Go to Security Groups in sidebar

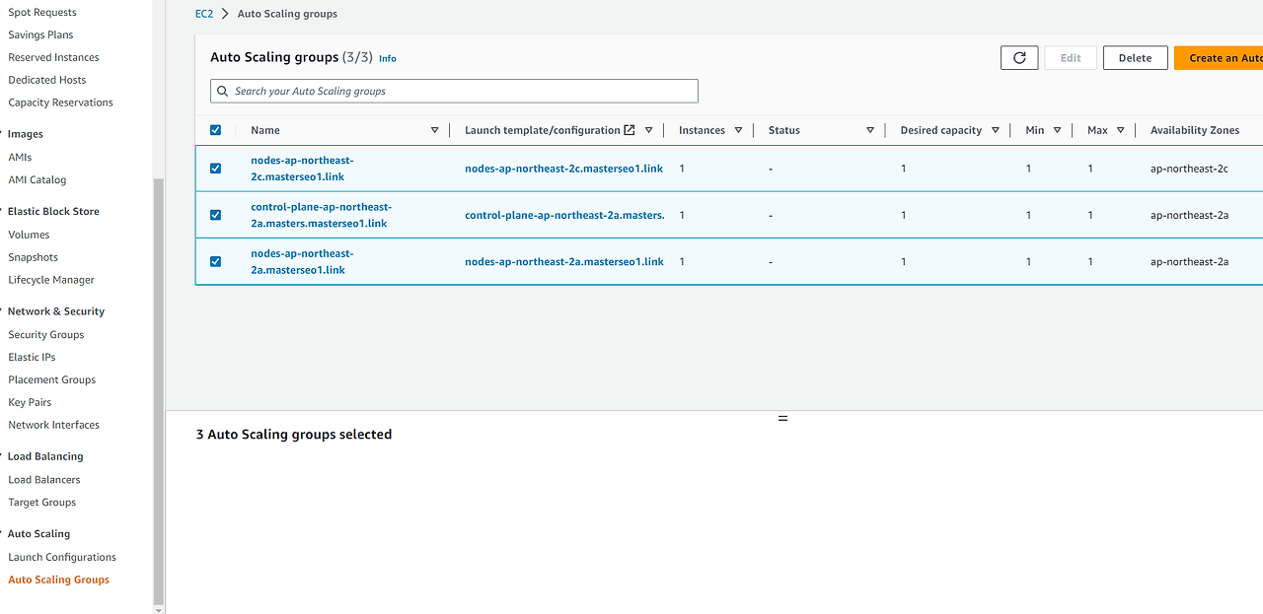(46, 335)
